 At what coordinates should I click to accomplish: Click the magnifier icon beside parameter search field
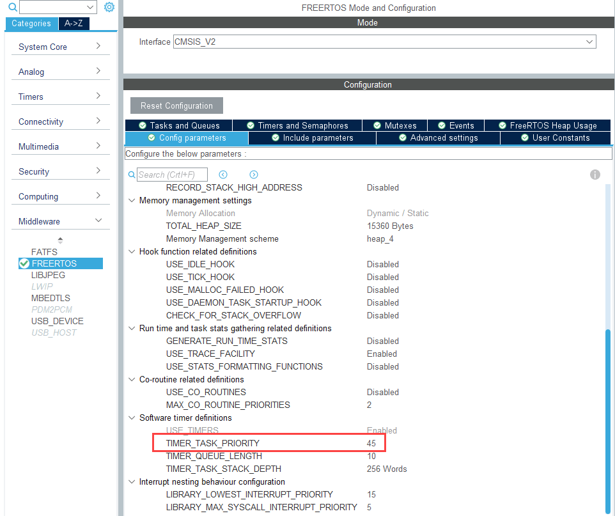click(132, 175)
